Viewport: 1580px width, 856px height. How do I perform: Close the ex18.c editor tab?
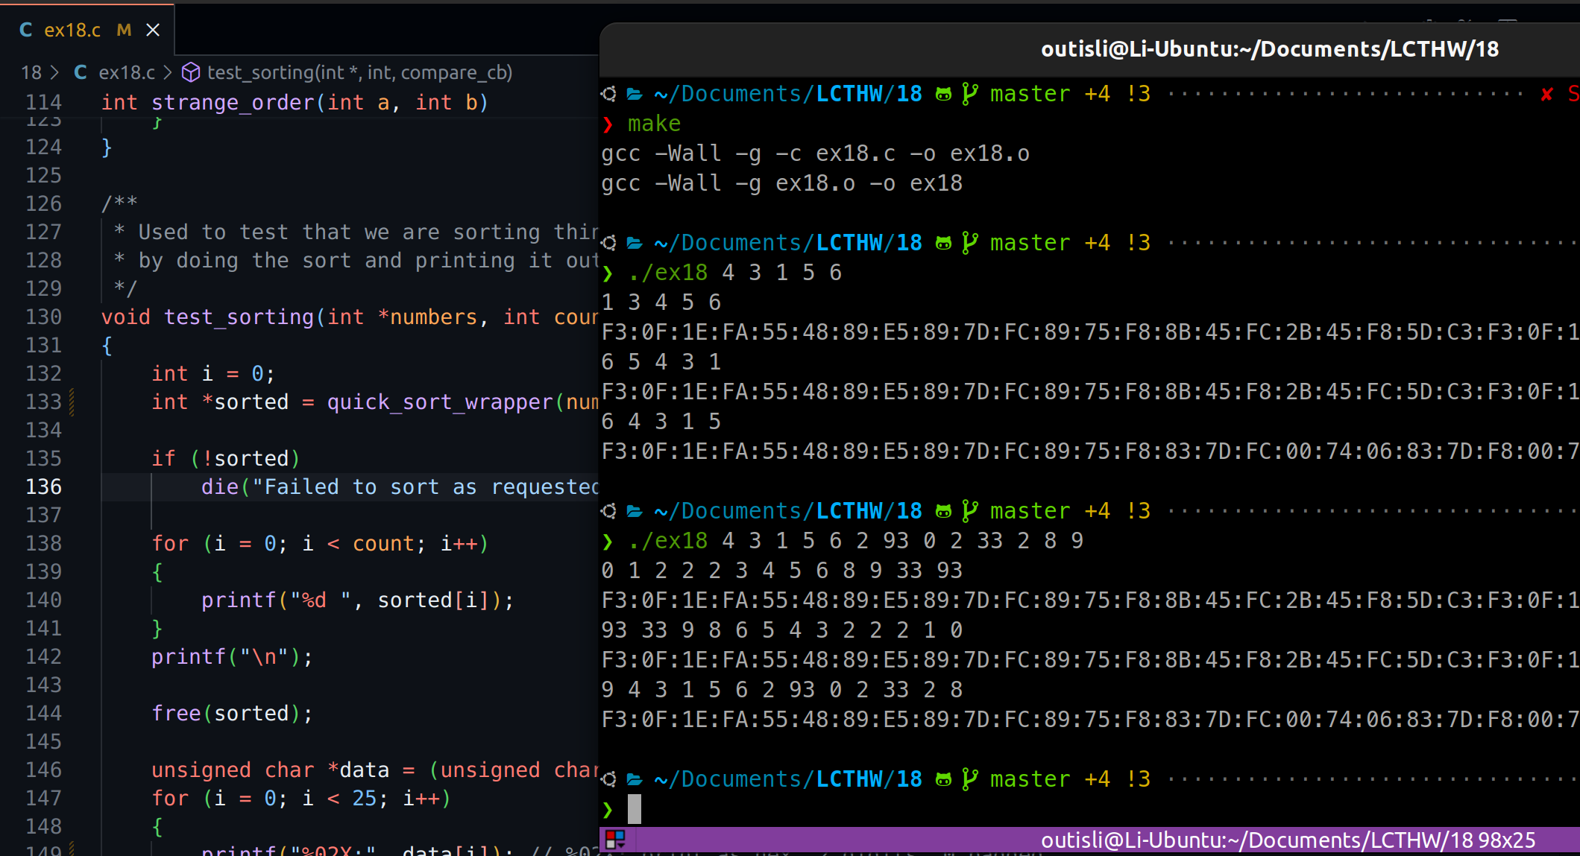153,30
